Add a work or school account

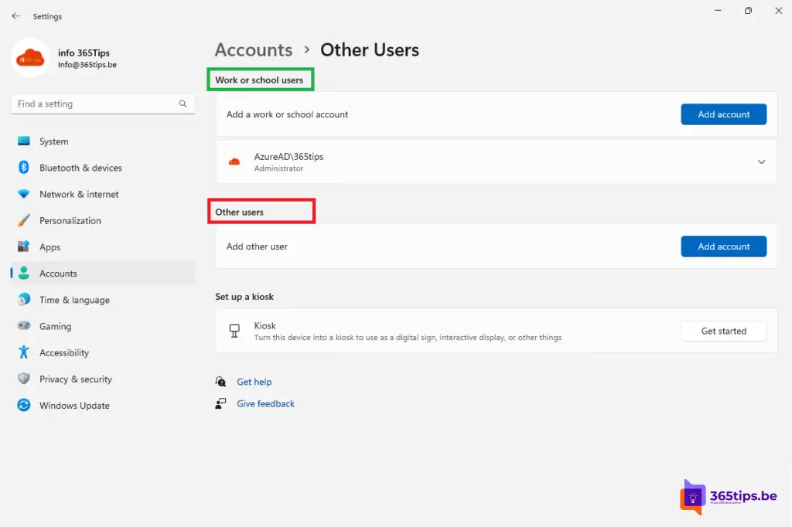[x=723, y=114]
